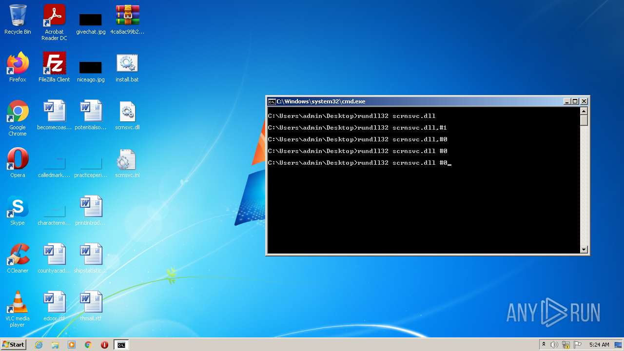Viewport: 624px width, 351px height.
Task: Select Opera desktop shortcut
Action: click(x=18, y=163)
